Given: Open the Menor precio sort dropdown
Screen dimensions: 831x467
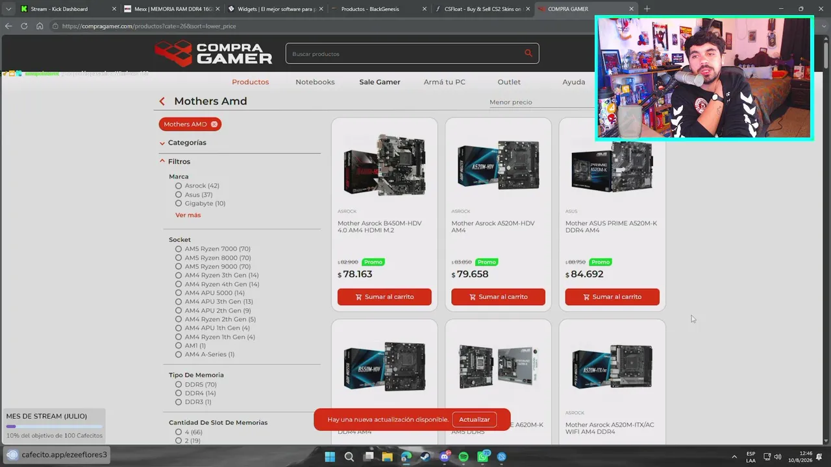Looking at the screenshot, I should point(543,102).
